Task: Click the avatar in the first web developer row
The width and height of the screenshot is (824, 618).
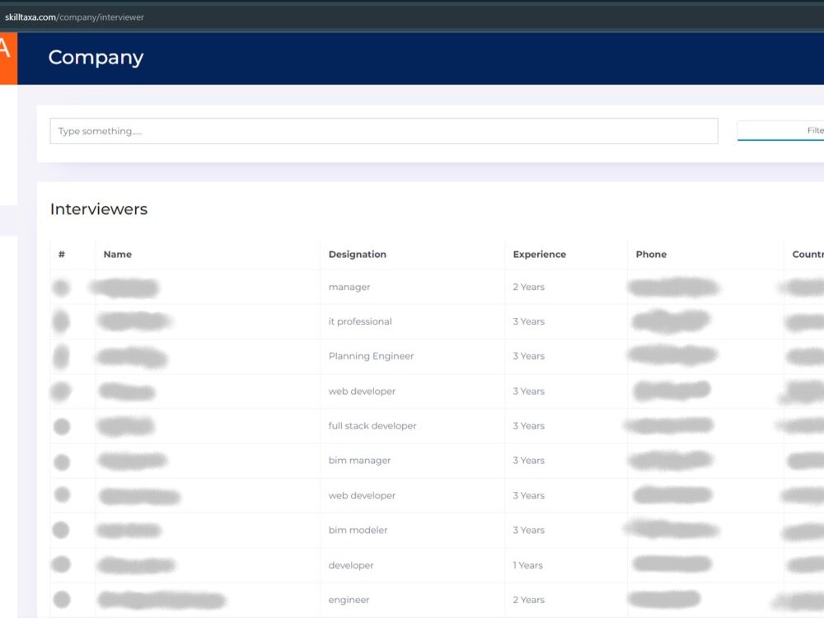Action: click(61, 391)
